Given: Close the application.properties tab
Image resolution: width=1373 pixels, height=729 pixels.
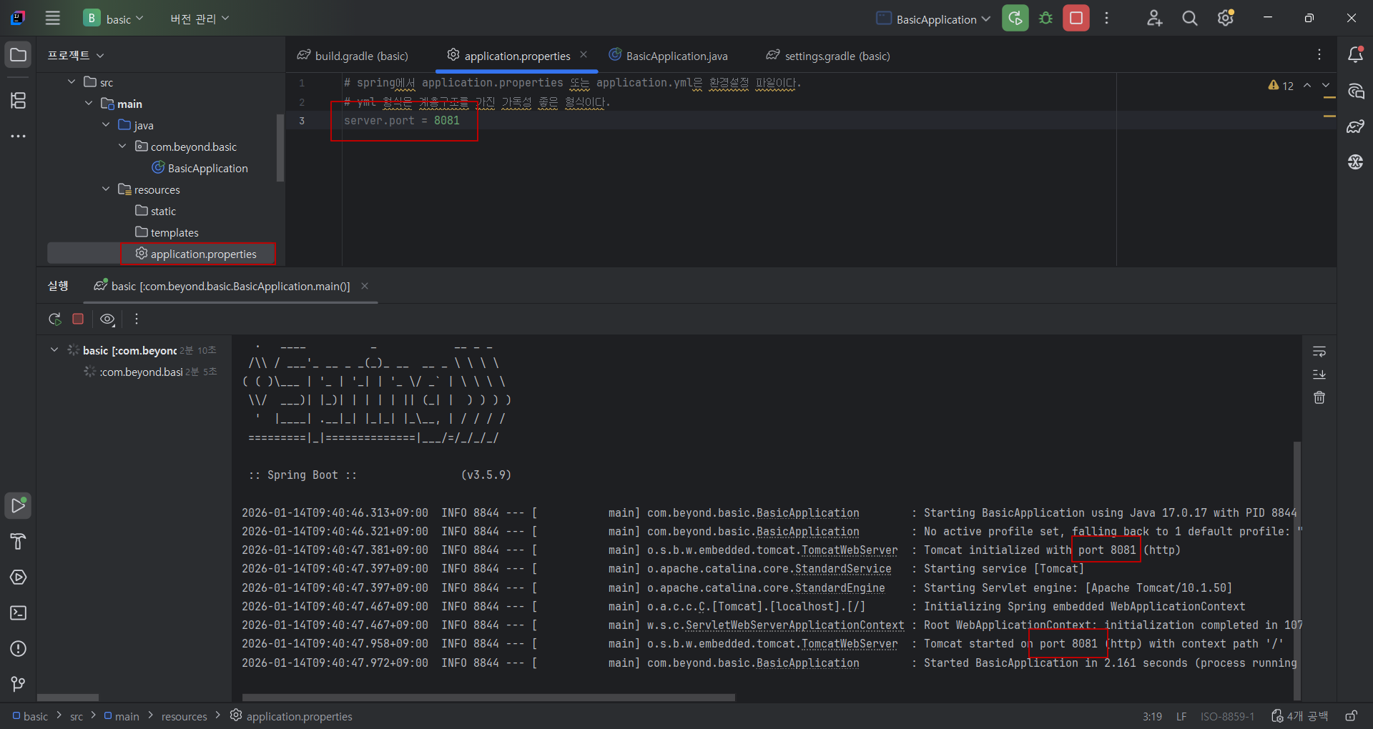Looking at the screenshot, I should (x=584, y=55).
